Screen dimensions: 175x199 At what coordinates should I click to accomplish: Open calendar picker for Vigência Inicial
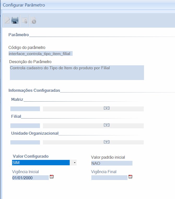click(51, 177)
